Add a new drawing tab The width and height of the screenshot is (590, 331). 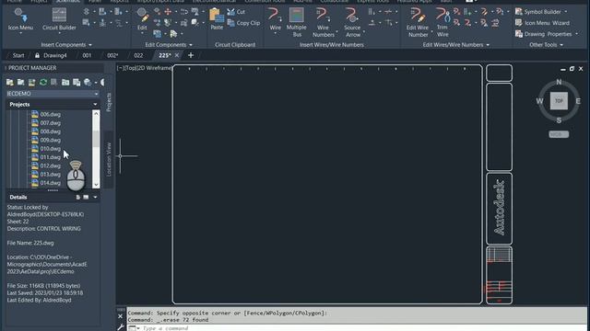click(x=191, y=55)
